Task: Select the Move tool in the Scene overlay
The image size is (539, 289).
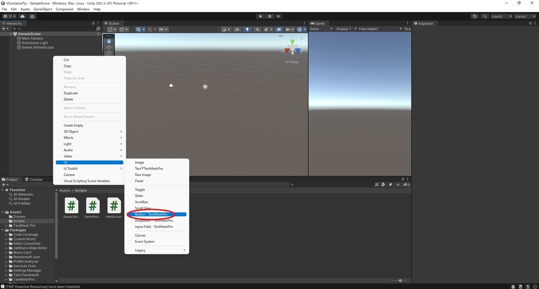Action: 109,47
